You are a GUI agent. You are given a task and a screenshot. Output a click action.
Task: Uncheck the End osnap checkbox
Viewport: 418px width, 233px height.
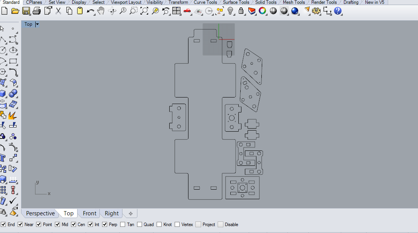point(3,225)
